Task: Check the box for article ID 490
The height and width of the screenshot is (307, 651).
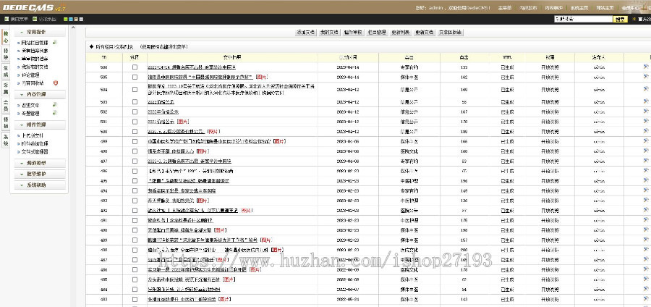Action: (135, 230)
